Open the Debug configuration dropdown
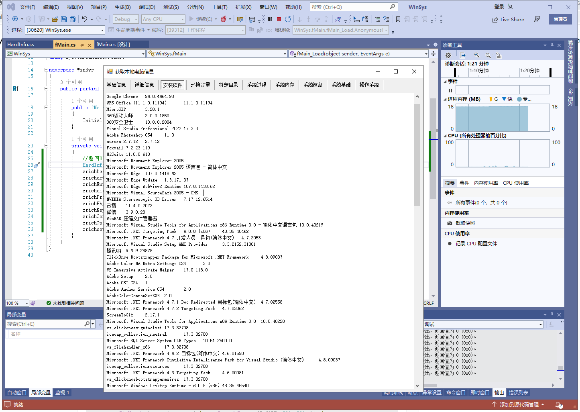The height and width of the screenshot is (412, 580). 125,19
